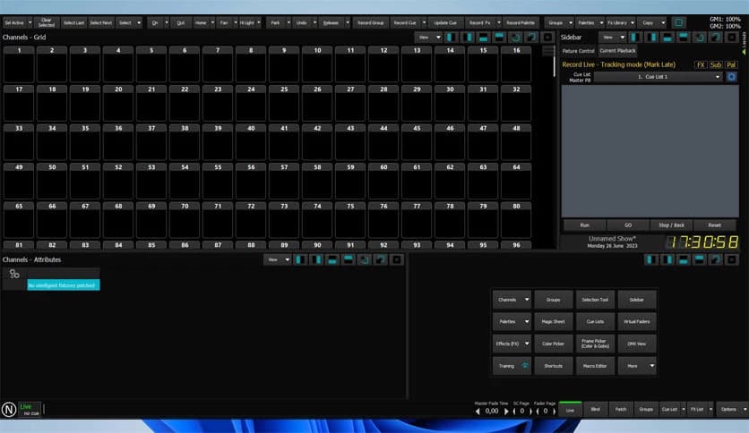749x433 pixels.
Task: Close the Channels Grid panel with its square icon
Action: point(548,38)
